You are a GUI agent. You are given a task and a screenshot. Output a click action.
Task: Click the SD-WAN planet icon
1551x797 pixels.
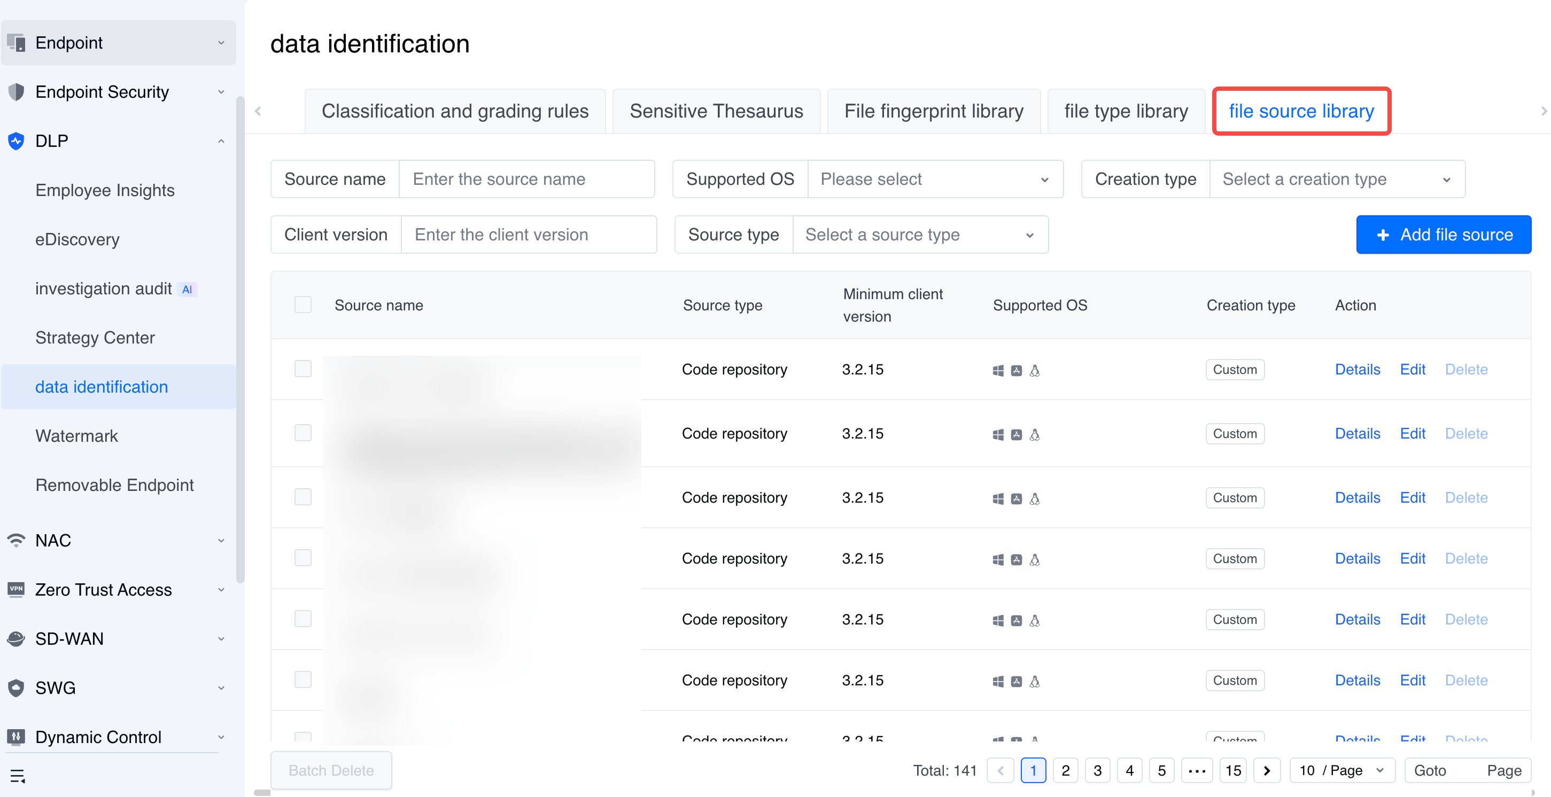coord(16,638)
